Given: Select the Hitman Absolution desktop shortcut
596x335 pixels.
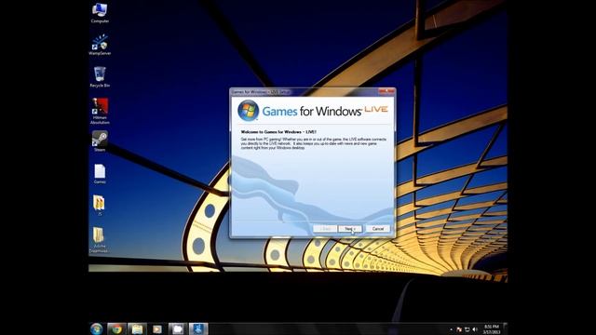Looking at the screenshot, I should pyautogui.click(x=100, y=111).
